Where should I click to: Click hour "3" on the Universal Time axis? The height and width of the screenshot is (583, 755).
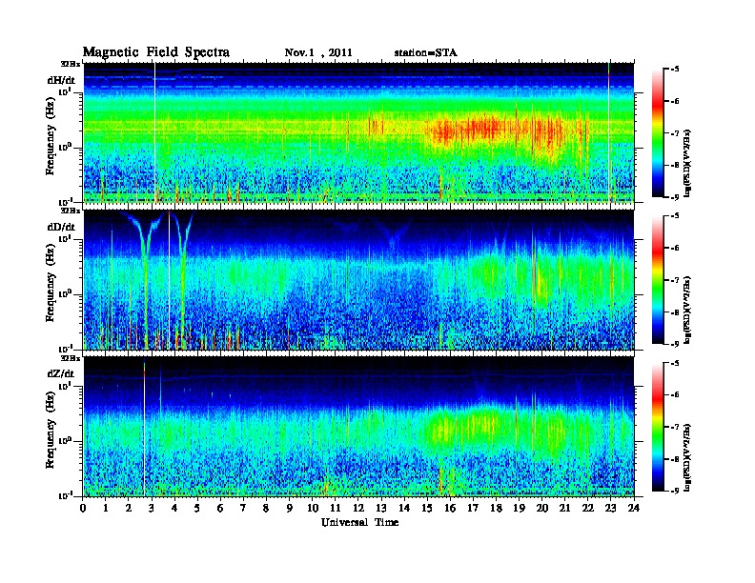(152, 508)
